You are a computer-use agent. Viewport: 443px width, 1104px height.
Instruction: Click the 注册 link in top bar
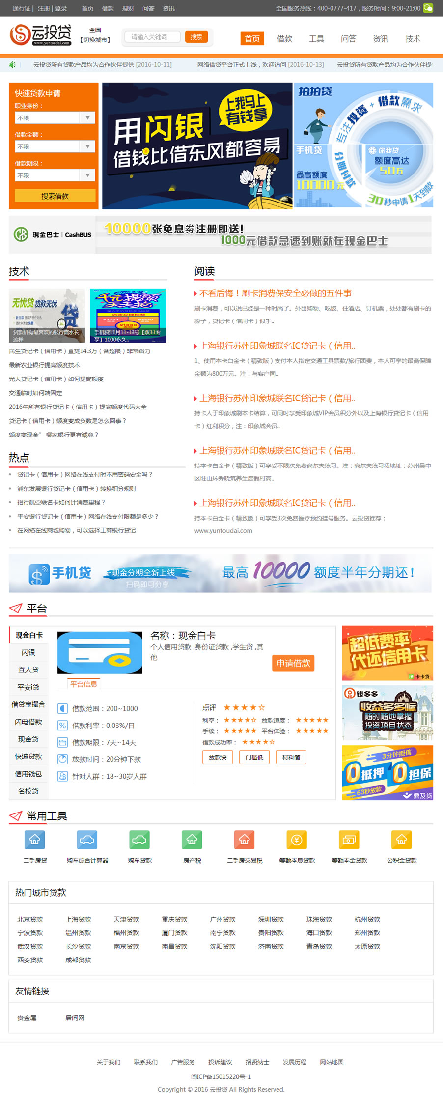44,8
